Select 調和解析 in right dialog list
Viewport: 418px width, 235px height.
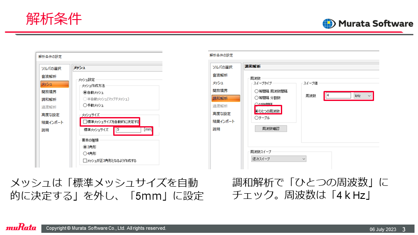pos(226,98)
